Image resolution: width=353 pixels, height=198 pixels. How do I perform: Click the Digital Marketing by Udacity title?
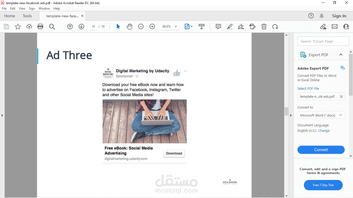pos(143,71)
